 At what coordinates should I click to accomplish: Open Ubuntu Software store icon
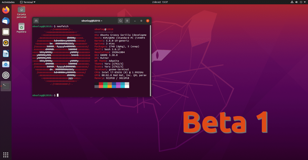pyautogui.click(x=6, y=64)
